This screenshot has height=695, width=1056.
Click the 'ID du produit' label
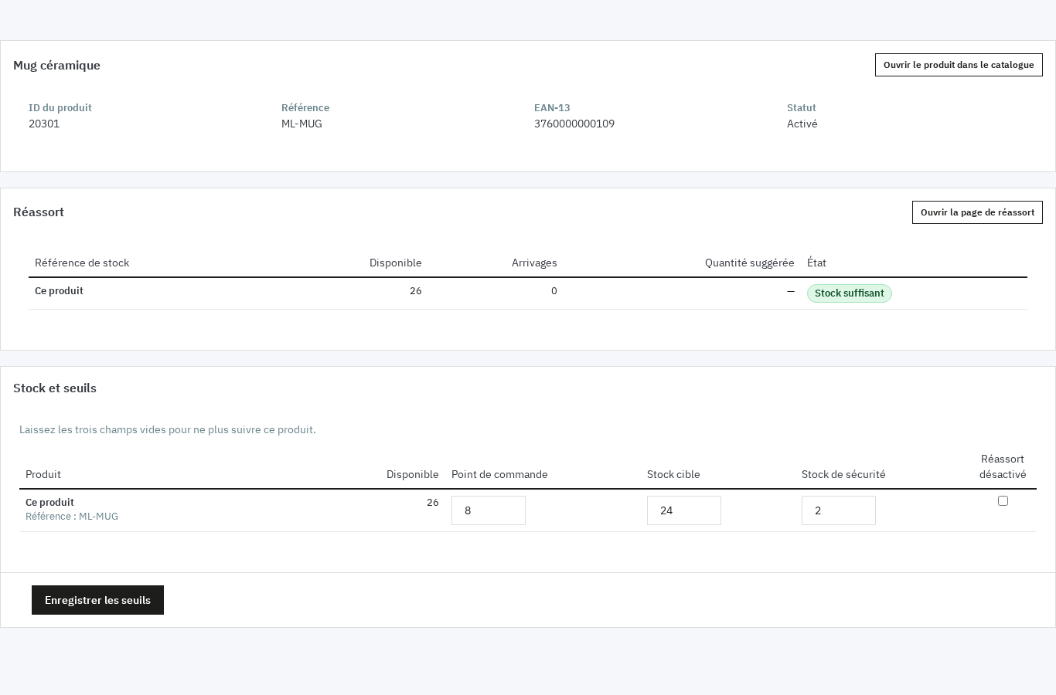(x=60, y=108)
